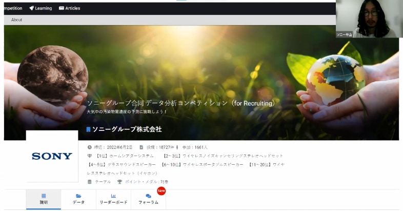Click the competition title on banner
403x211 pixels.
[181, 103]
